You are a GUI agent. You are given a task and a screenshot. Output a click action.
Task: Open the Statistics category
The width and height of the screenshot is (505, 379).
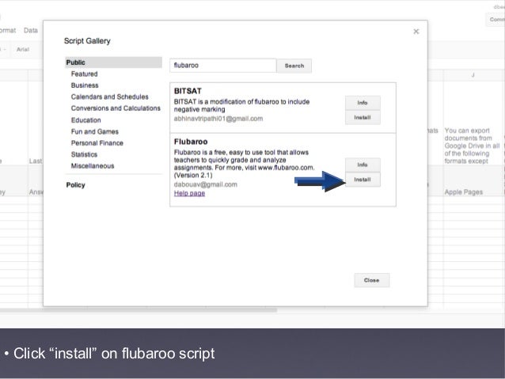point(84,154)
